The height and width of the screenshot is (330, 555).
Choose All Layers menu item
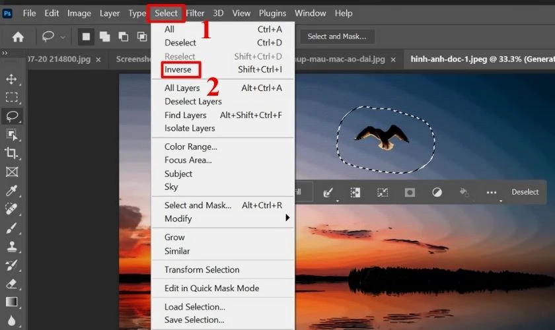223,88
